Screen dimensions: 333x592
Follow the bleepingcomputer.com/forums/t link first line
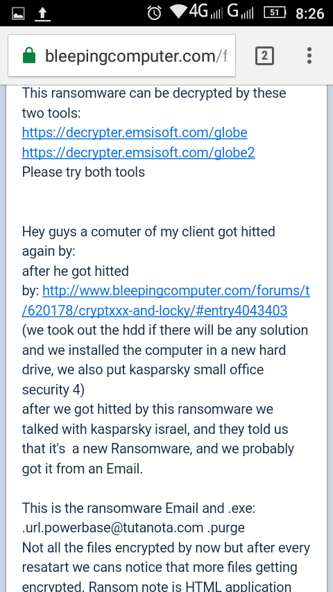tap(176, 290)
